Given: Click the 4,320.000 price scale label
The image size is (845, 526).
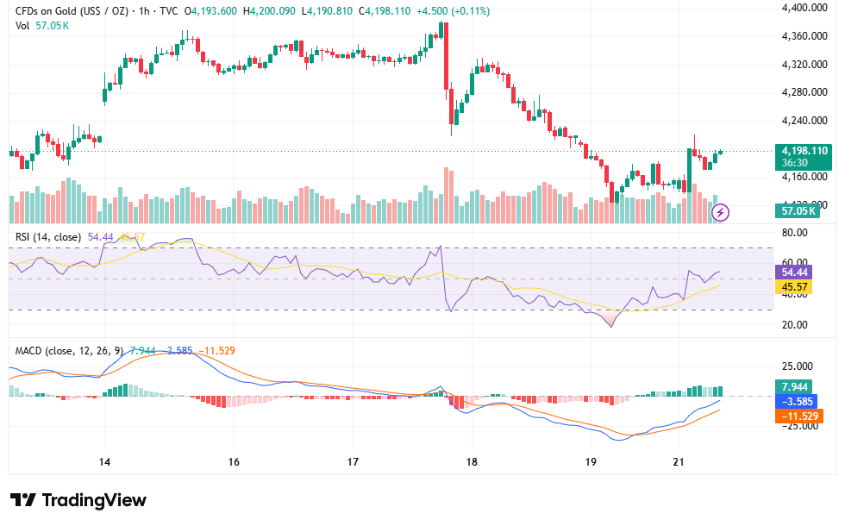Looking at the screenshot, I should pos(804,65).
